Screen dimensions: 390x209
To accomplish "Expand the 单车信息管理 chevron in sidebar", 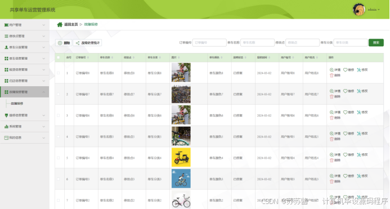I will pyautogui.click(x=44, y=59).
